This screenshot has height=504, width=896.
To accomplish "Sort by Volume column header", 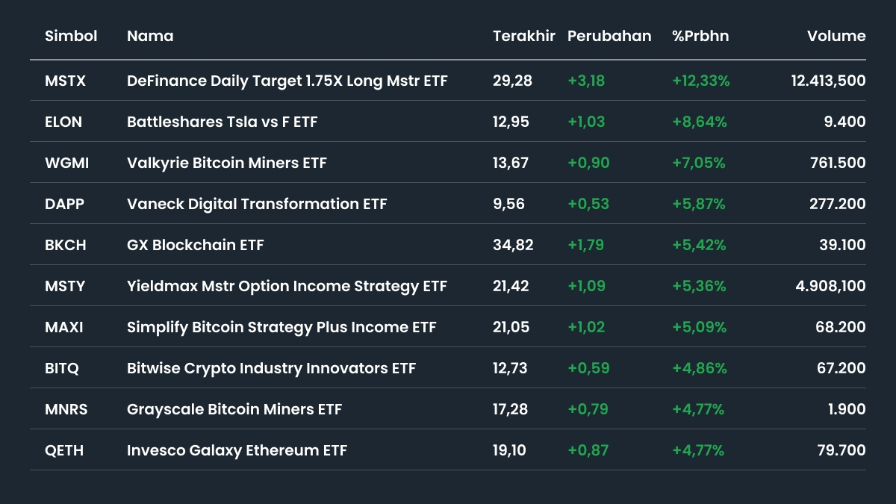I will click(x=836, y=36).
